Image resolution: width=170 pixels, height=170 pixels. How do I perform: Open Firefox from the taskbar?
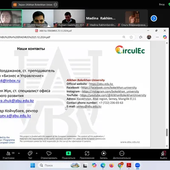tap(111, 165)
